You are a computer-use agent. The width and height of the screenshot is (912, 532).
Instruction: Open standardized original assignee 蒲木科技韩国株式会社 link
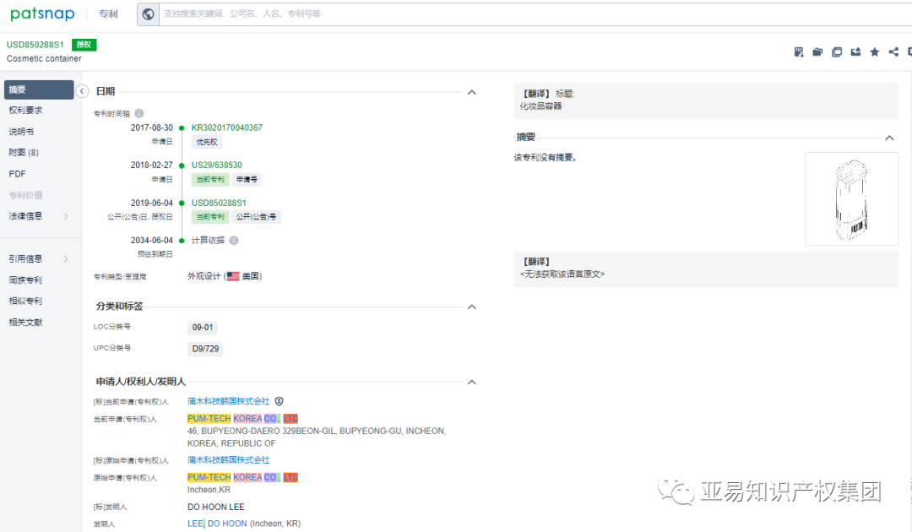click(x=229, y=460)
